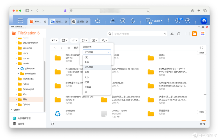This screenshot has width=219, height=140.
Task: Open the display options dropdown
Action: click(64, 40)
